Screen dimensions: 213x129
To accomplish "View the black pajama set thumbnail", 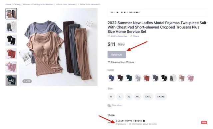I will 11,40.
